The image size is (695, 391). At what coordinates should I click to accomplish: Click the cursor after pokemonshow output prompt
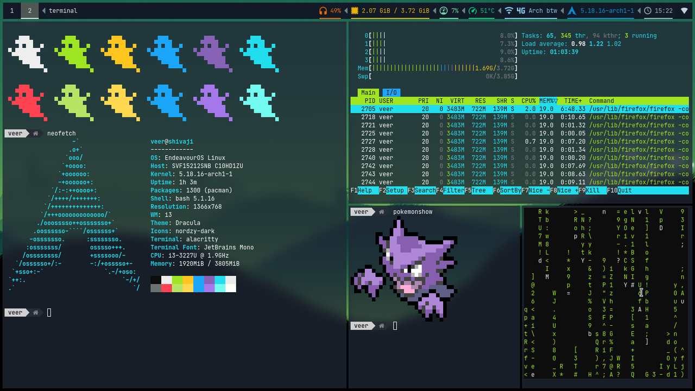(395, 326)
